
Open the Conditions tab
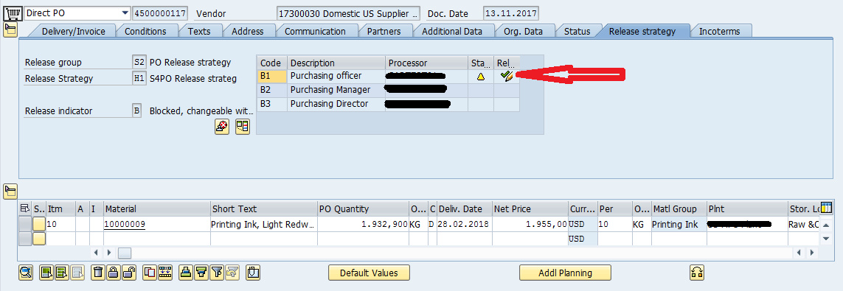[145, 31]
